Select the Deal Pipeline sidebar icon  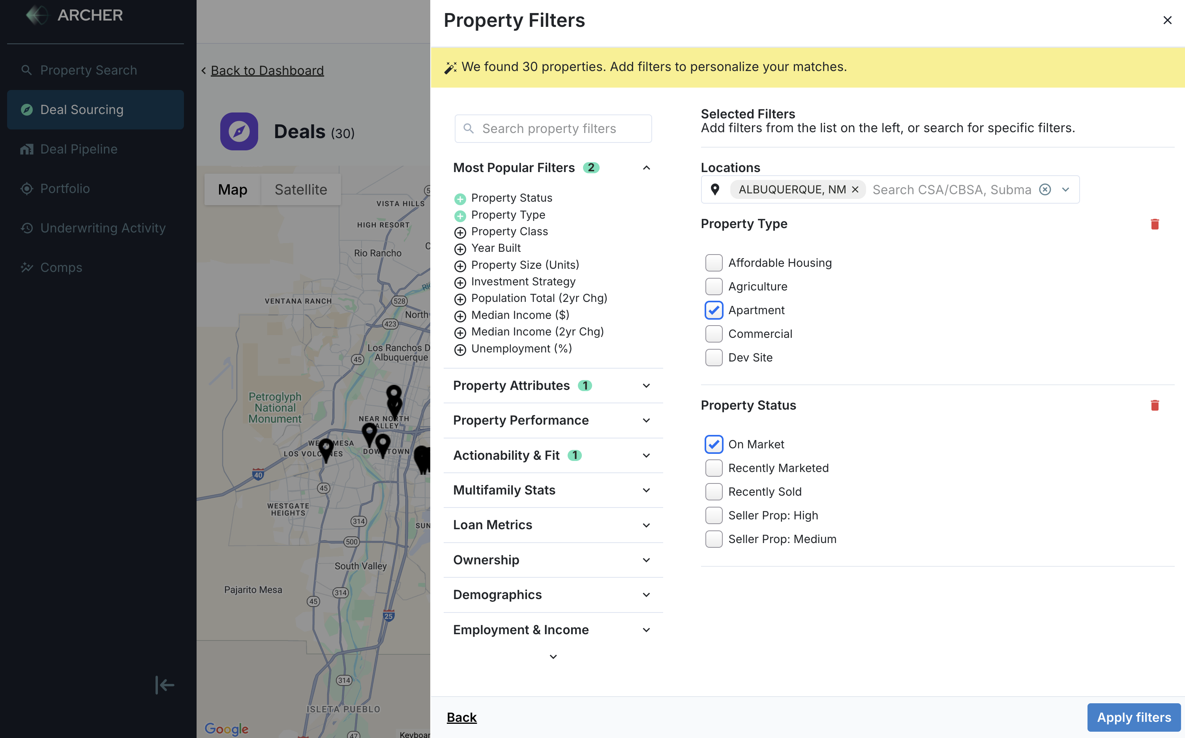coord(26,149)
